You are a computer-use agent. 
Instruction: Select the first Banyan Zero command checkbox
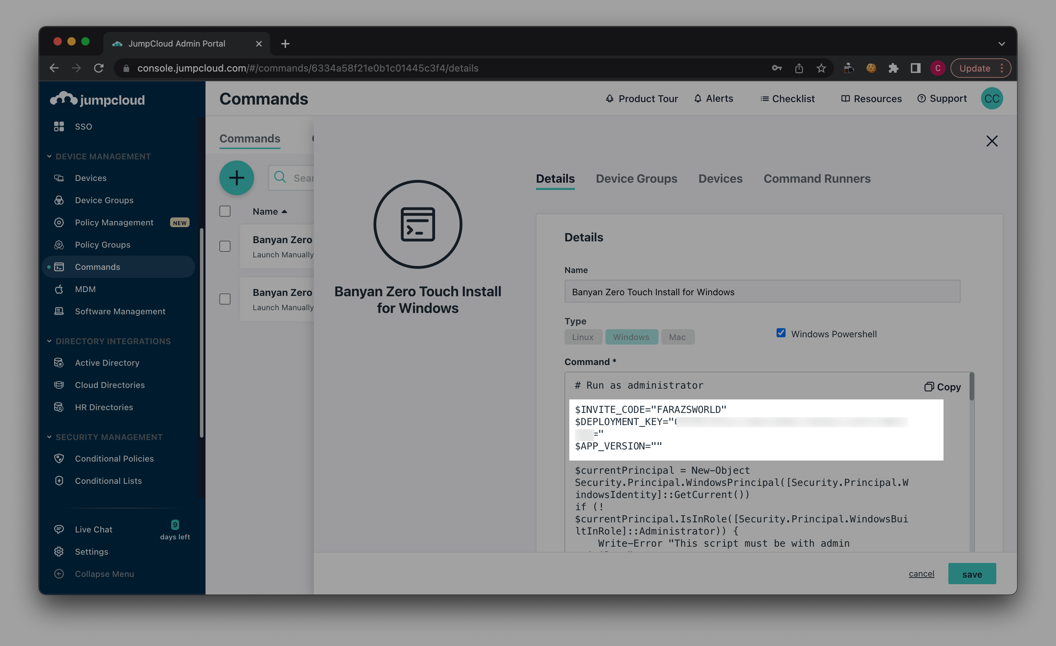click(x=225, y=247)
